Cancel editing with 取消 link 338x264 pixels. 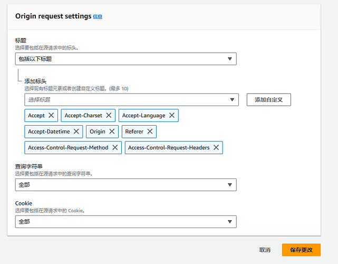click(x=265, y=250)
